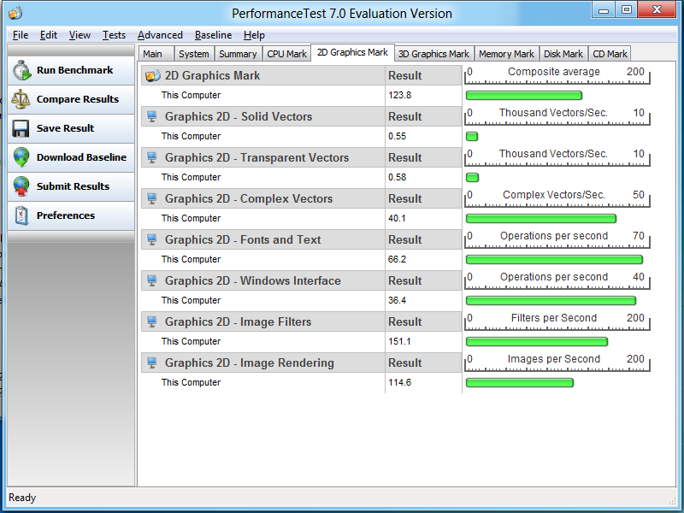Viewport: 684px width, 513px height.
Task: Click the Image Filters green result bar
Action: 536,342
